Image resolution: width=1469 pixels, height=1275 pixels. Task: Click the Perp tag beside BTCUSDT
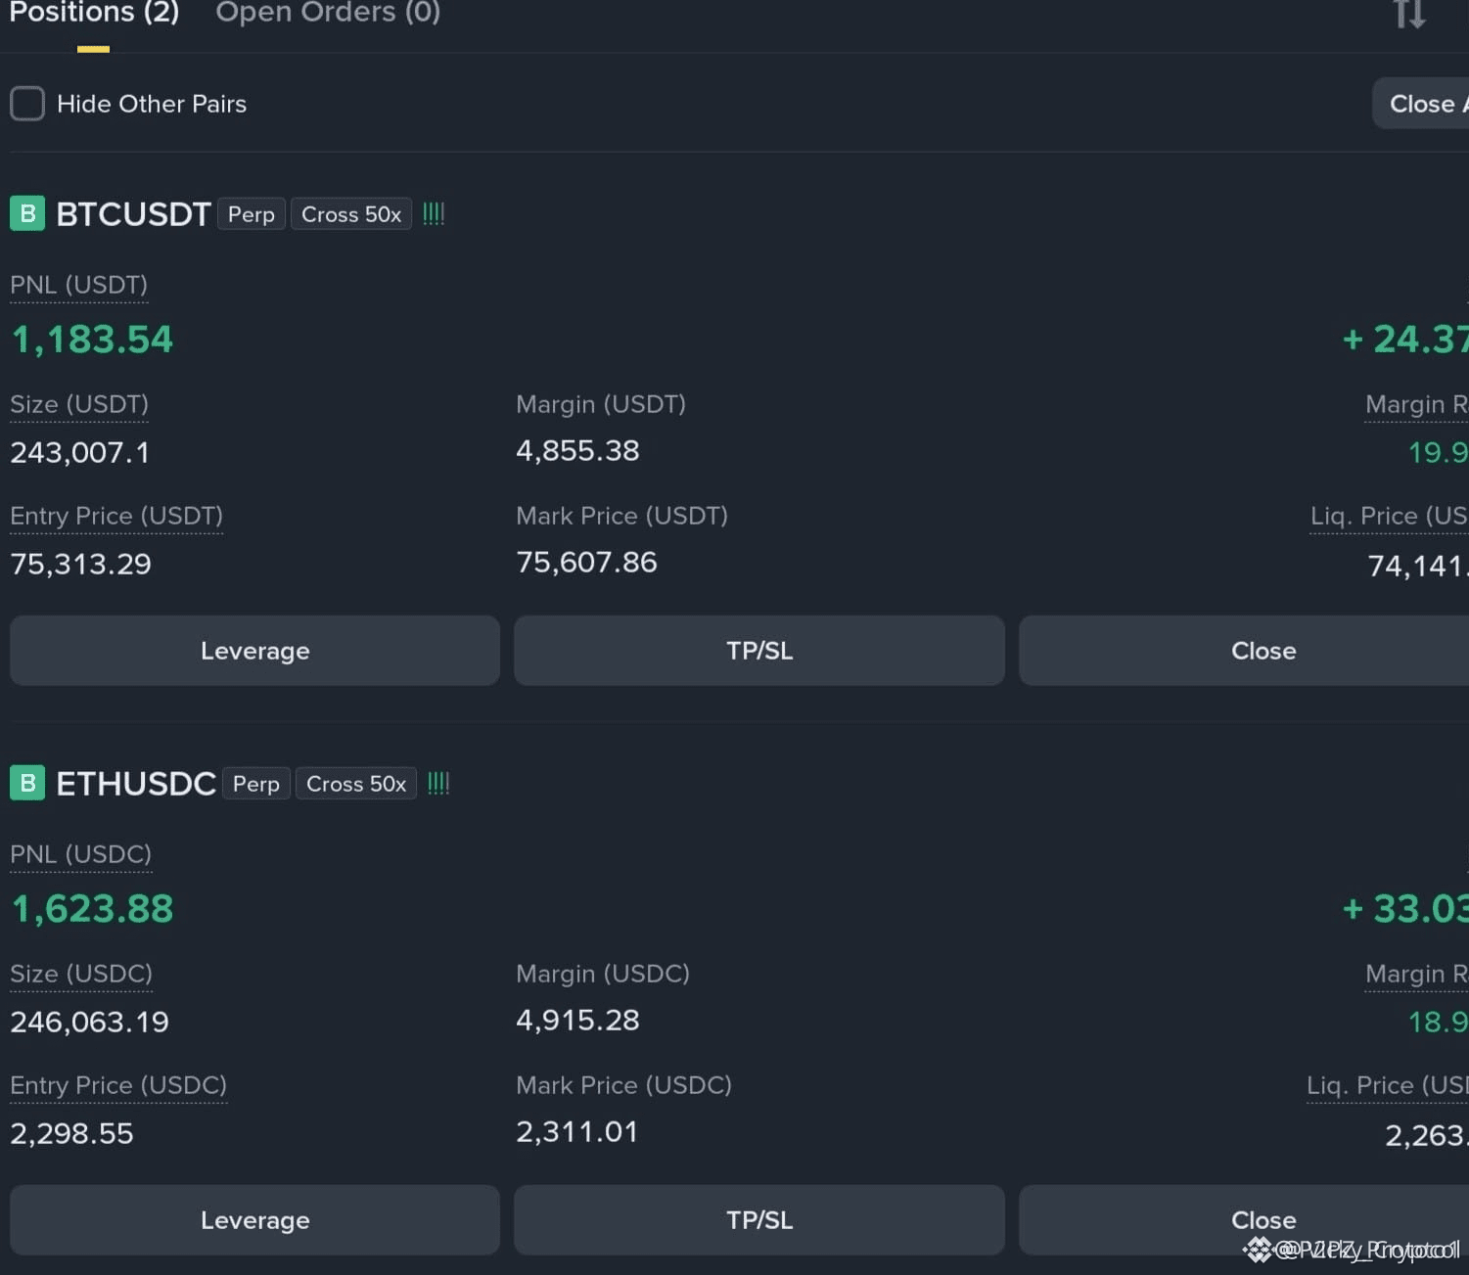pyautogui.click(x=252, y=214)
